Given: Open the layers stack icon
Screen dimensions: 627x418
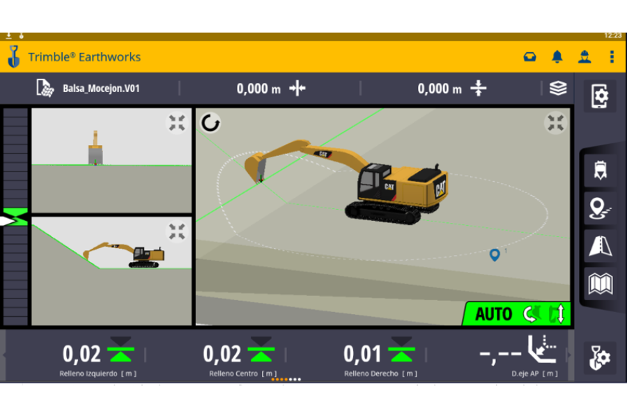Looking at the screenshot, I should pyautogui.click(x=558, y=88).
